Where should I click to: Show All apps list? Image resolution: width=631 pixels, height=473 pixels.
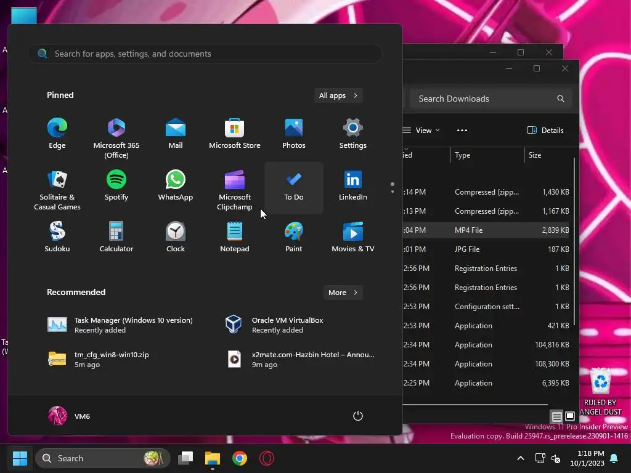338,95
